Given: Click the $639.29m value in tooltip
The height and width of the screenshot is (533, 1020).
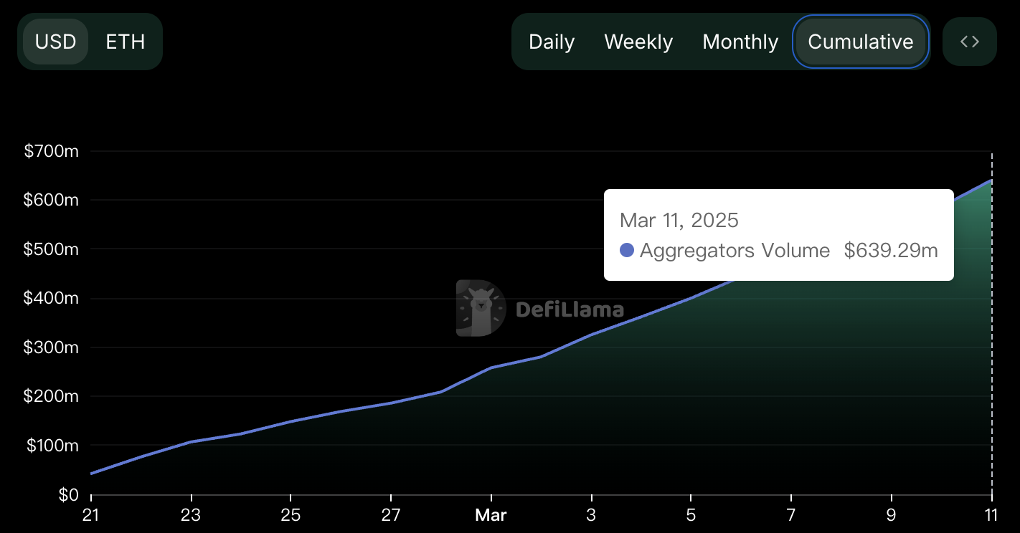Looking at the screenshot, I should 891,250.
